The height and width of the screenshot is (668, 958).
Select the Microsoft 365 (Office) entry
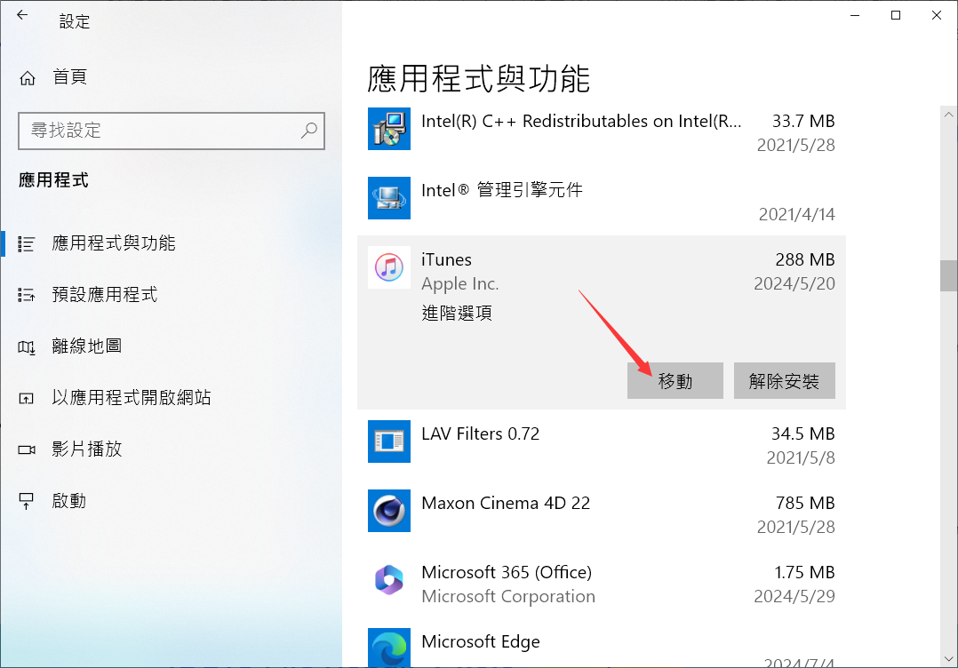click(601, 583)
